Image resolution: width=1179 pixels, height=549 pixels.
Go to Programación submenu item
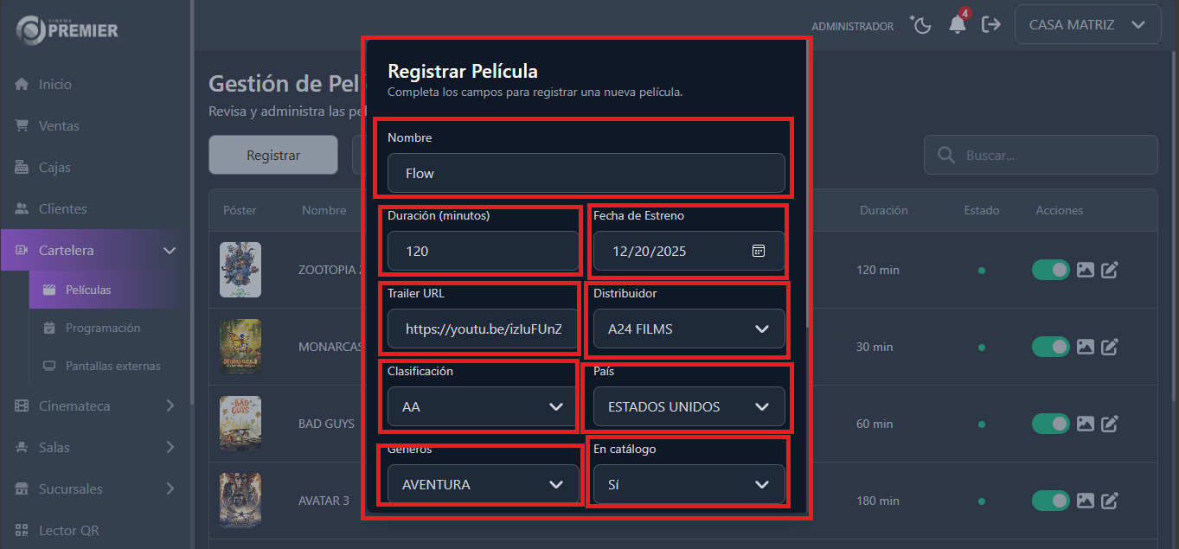[x=103, y=328]
